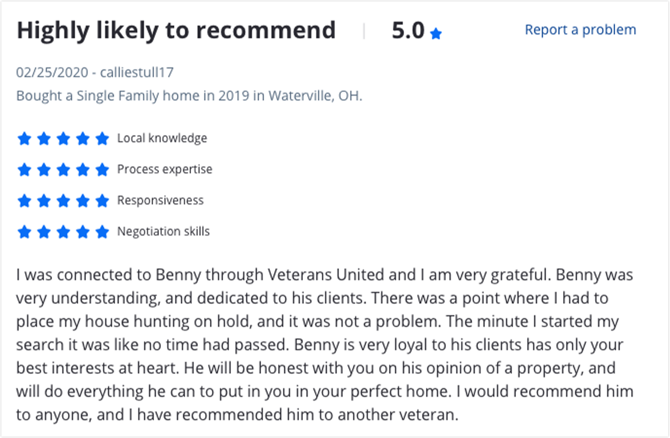Click the Process expertise label
The height and width of the screenshot is (438, 670).
tap(165, 170)
